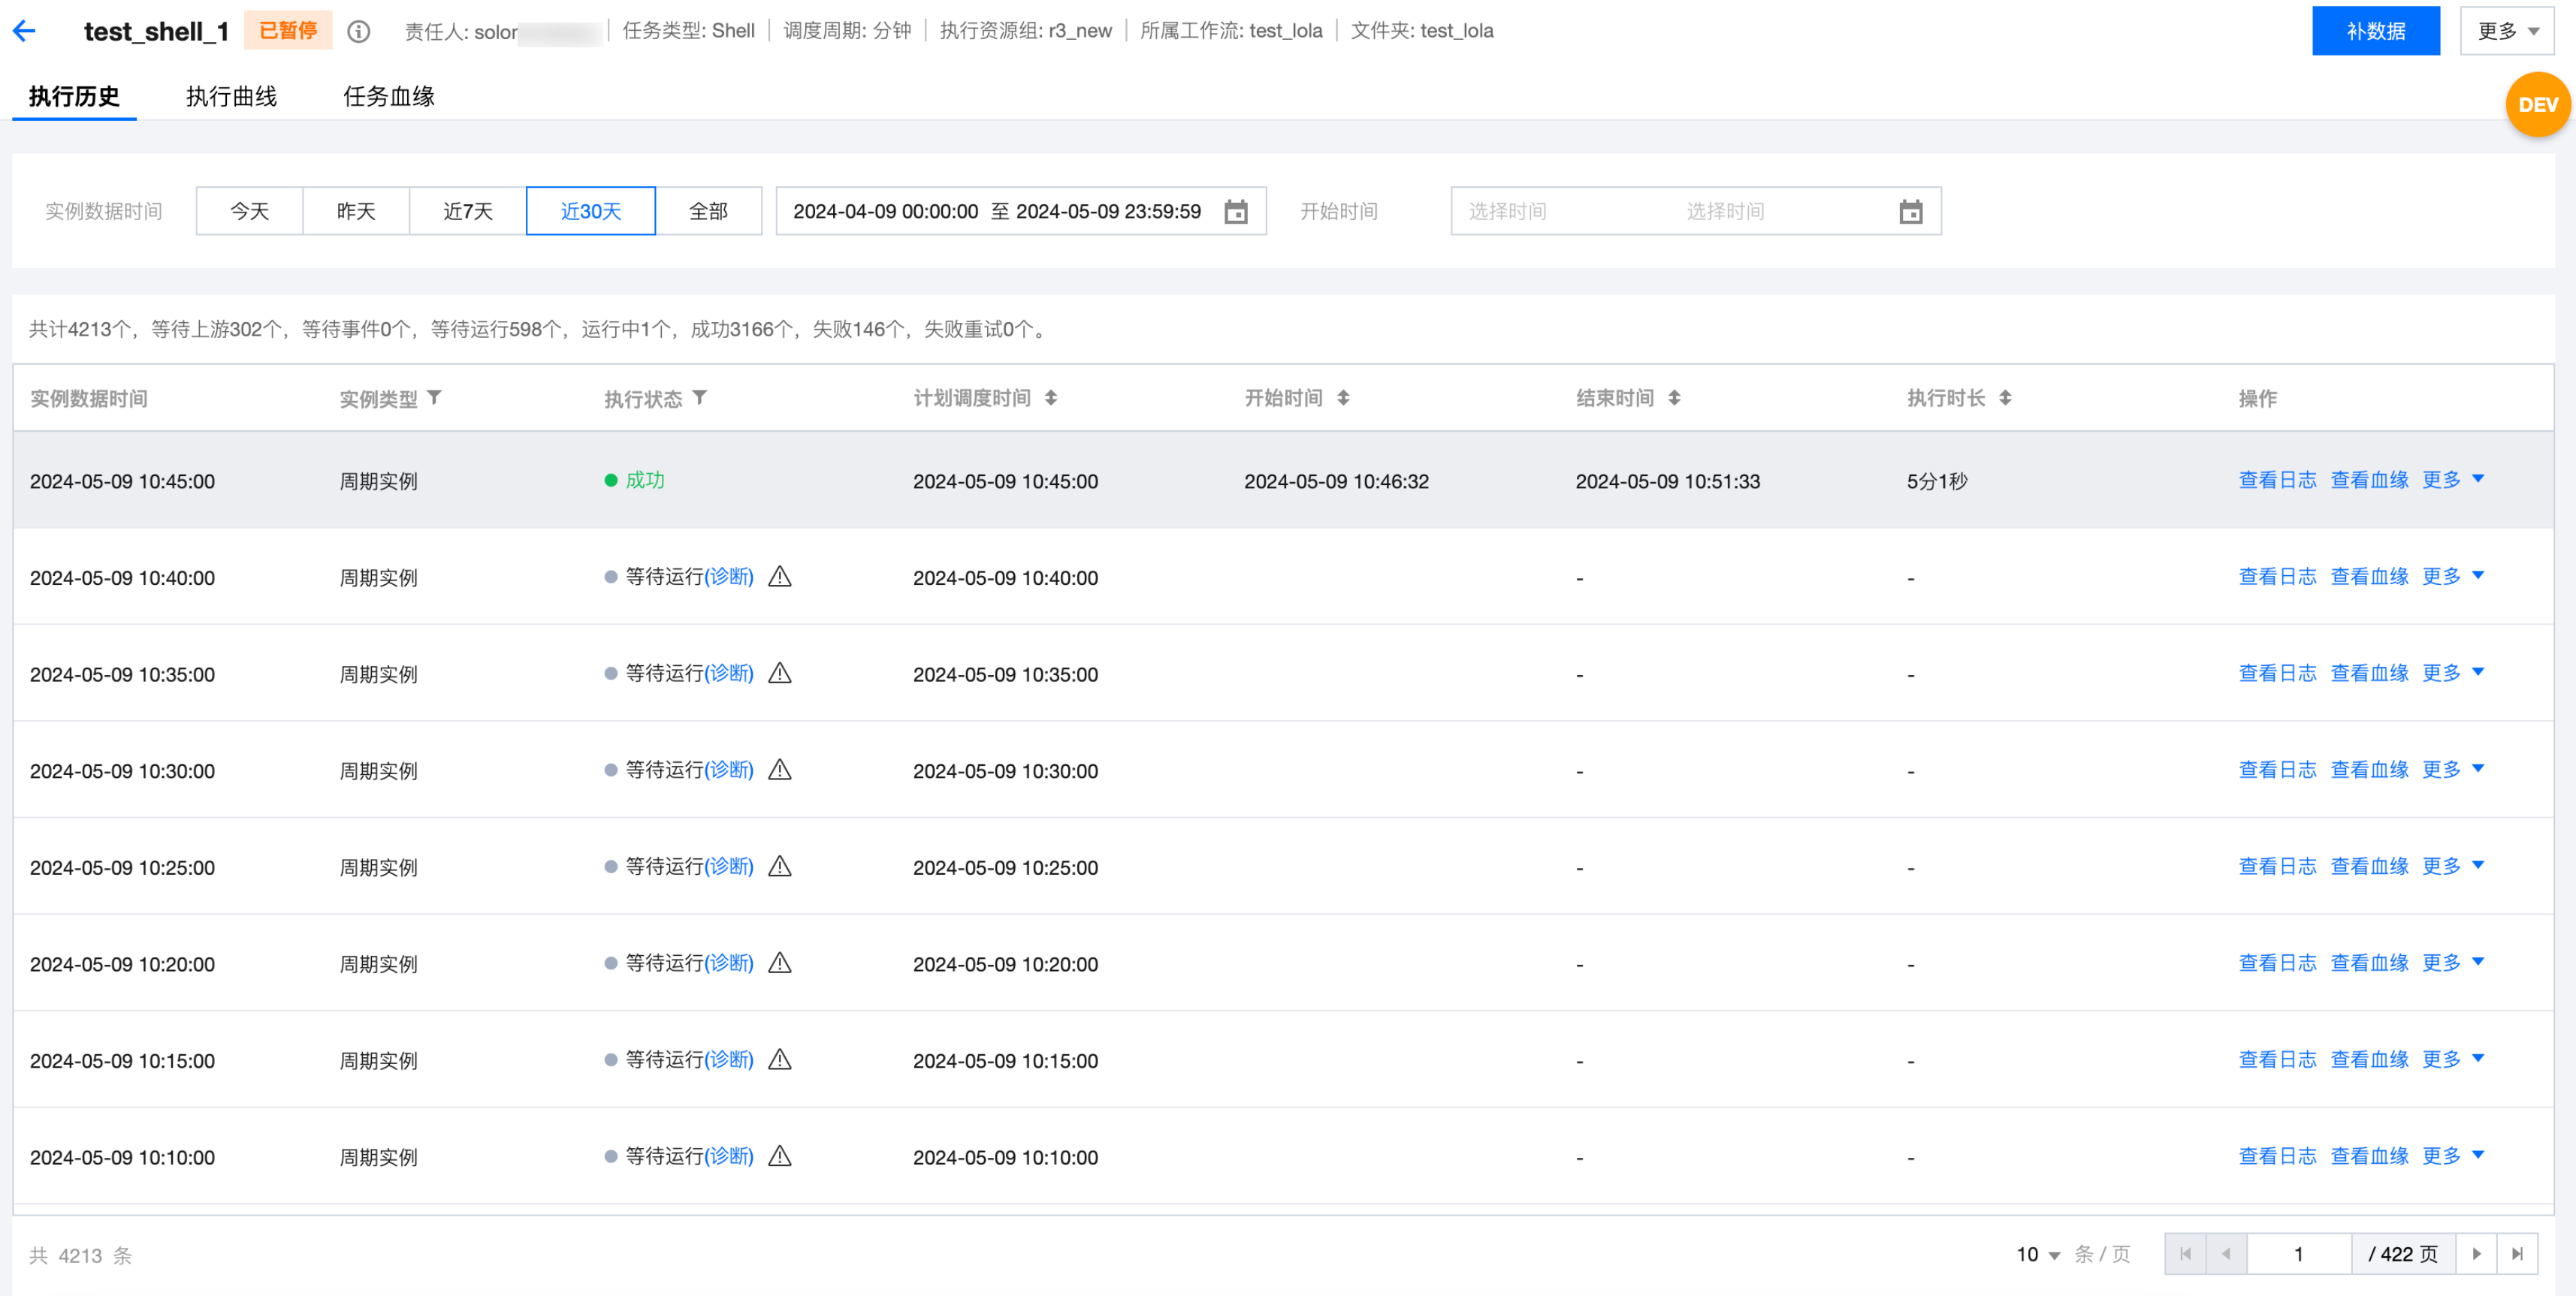Switch to 任务血缘 tab
Image resolution: width=2576 pixels, height=1296 pixels.
pos(388,96)
